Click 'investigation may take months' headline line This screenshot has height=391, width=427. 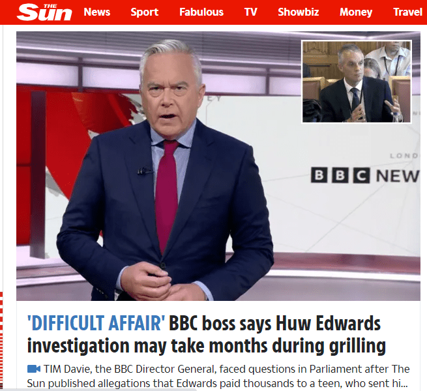(x=207, y=346)
